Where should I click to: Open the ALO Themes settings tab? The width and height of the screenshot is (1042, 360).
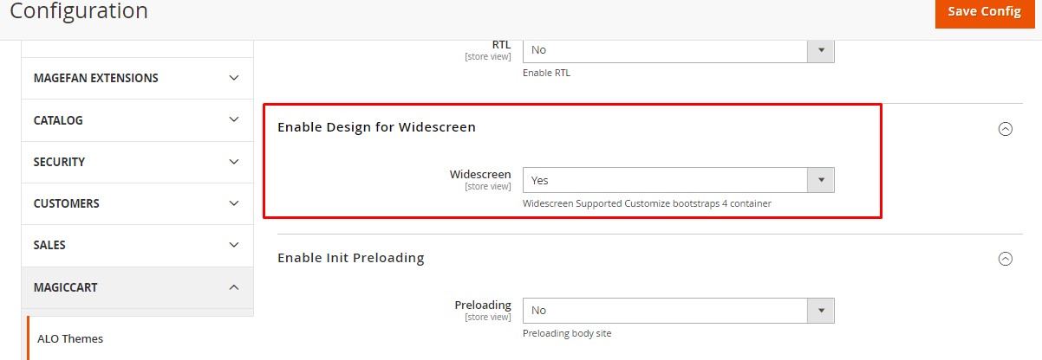70,338
